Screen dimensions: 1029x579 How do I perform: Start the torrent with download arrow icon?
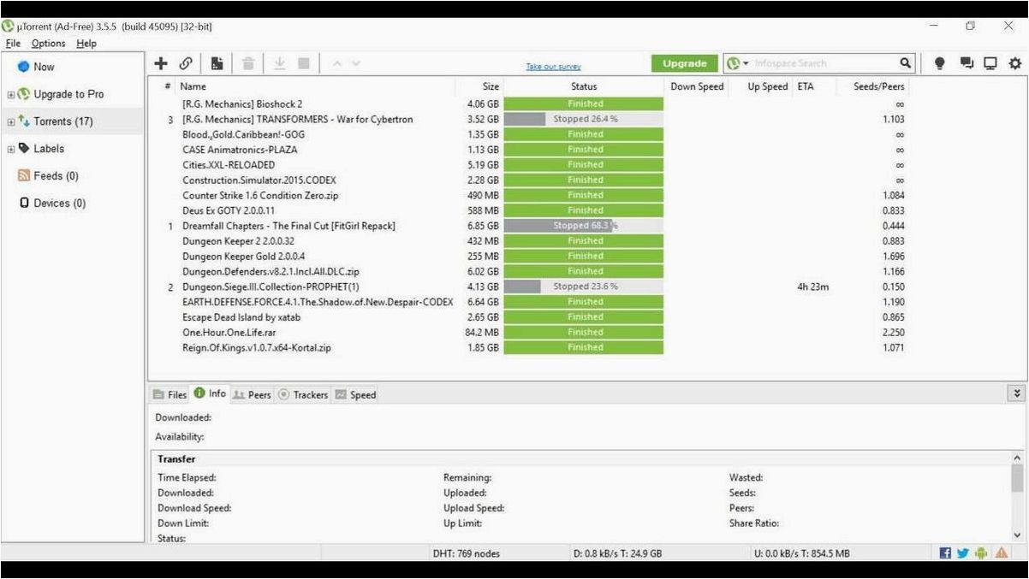point(279,63)
